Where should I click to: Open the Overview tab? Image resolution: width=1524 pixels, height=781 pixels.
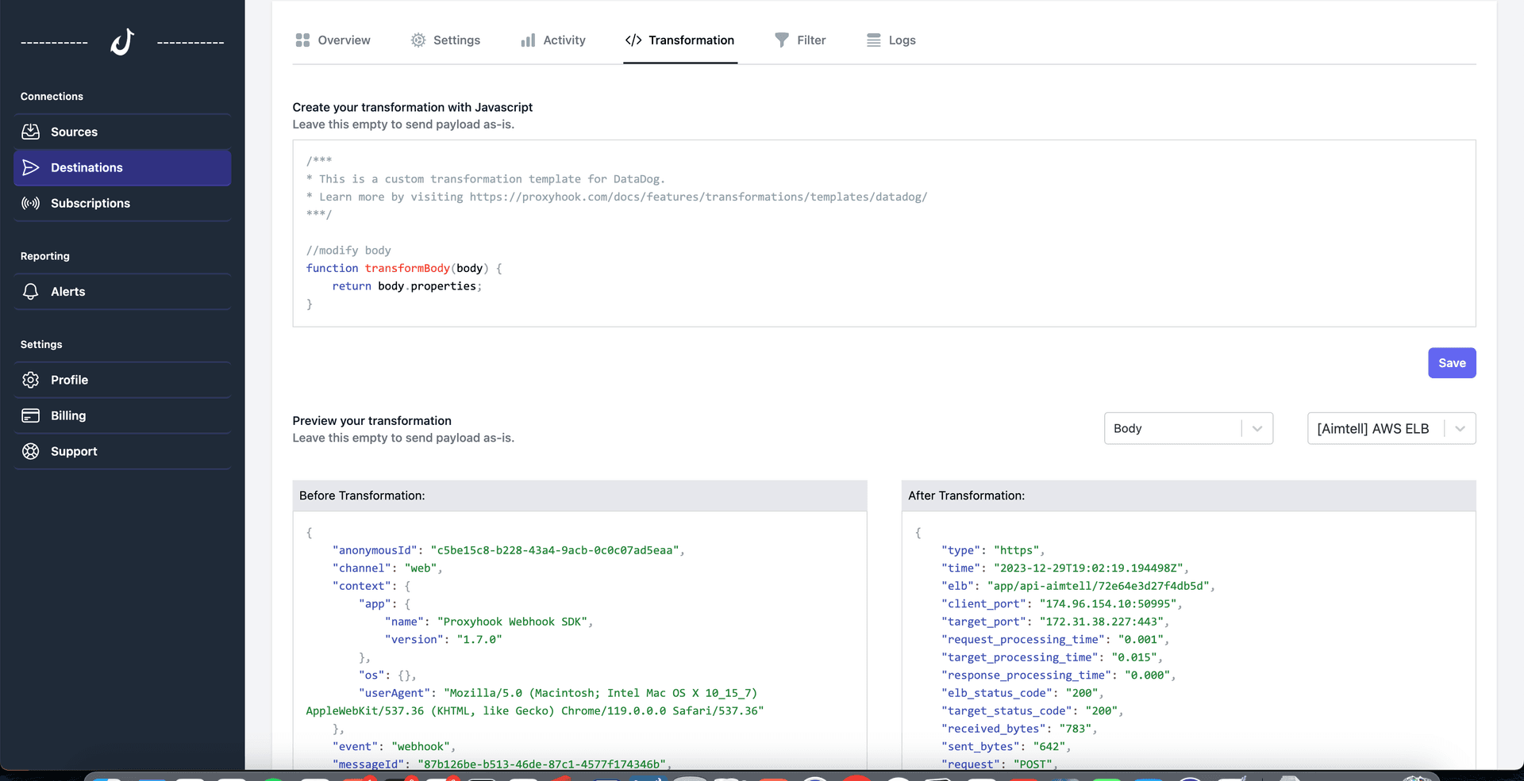[x=333, y=40]
